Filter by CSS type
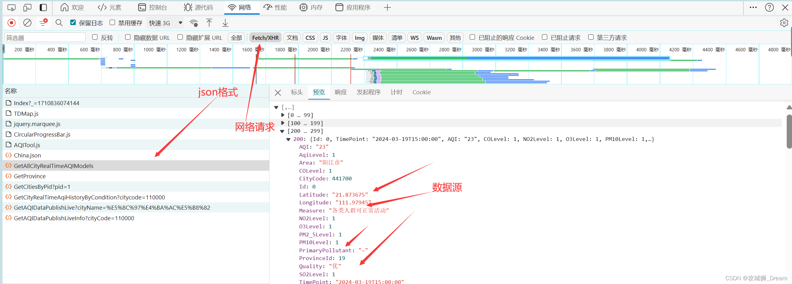This screenshot has width=792, height=284. tap(310, 38)
